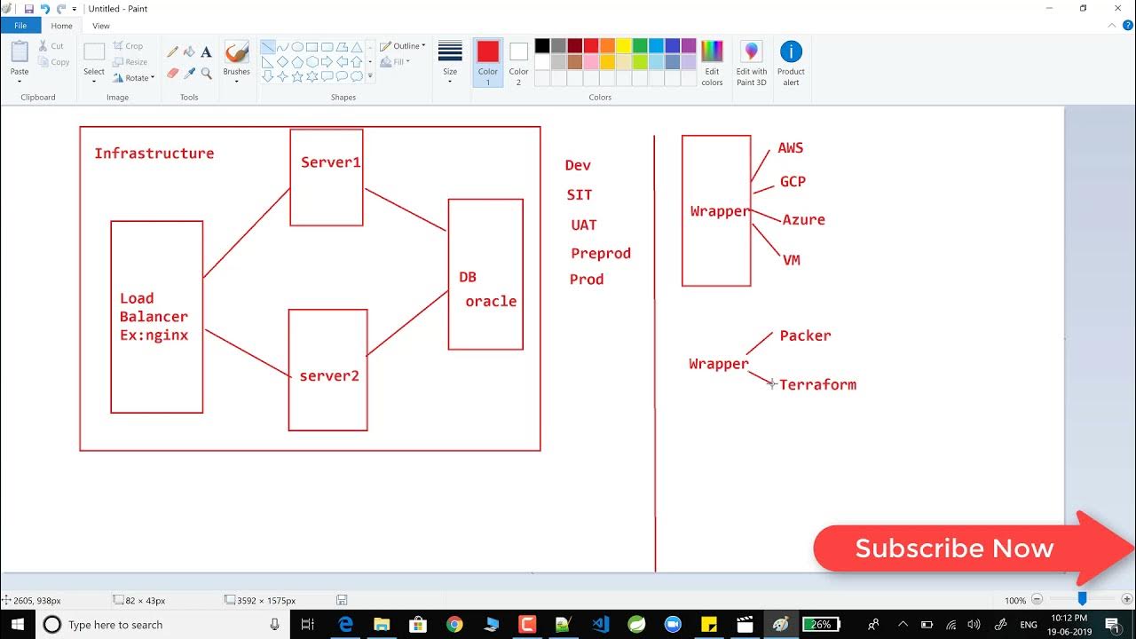
Task: Select the Fill with color bucket tool
Action: [x=189, y=52]
